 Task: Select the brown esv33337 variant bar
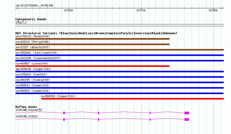(x=119, y=50)
